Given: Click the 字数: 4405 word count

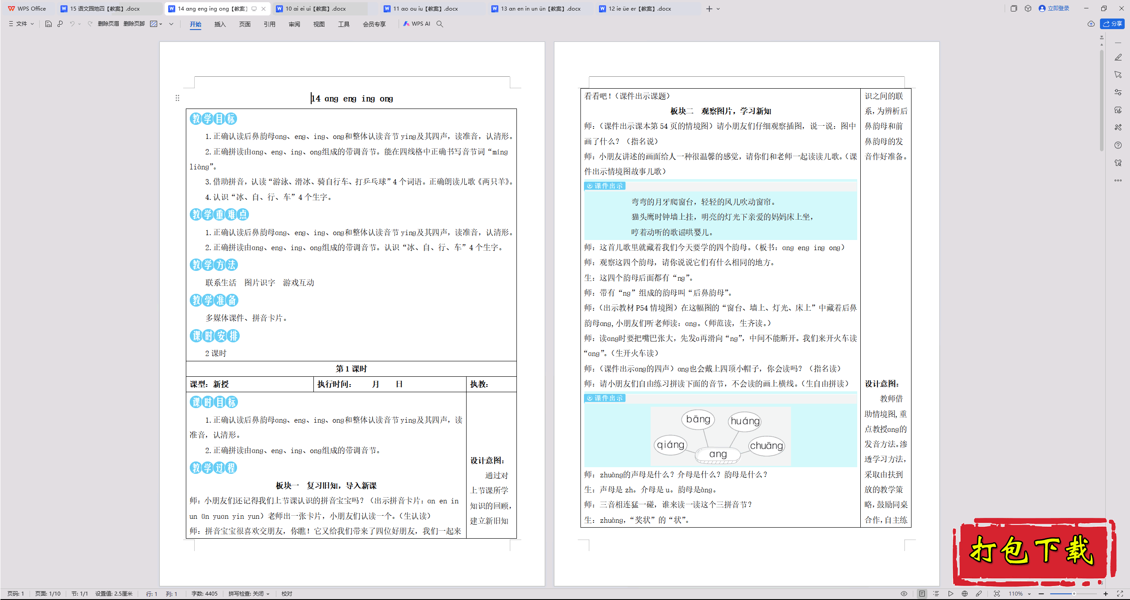Looking at the screenshot, I should point(204,594).
